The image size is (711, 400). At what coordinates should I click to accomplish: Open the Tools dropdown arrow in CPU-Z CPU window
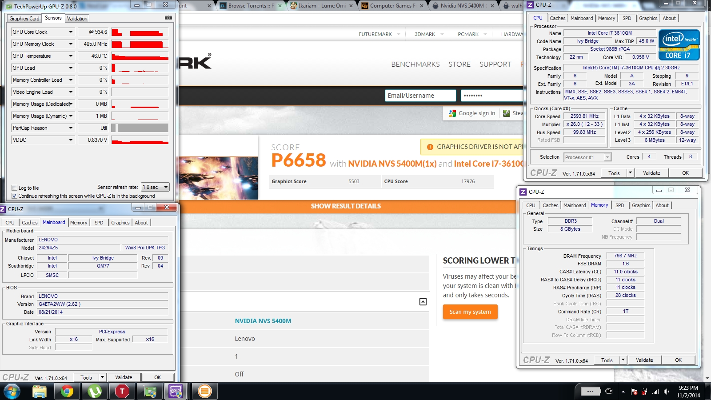coord(630,173)
